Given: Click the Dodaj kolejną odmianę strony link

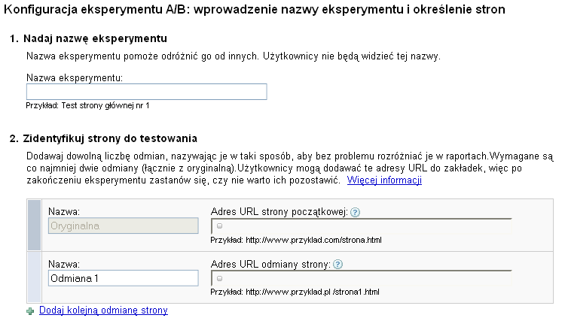Looking at the screenshot, I should [x=103, y=310].
